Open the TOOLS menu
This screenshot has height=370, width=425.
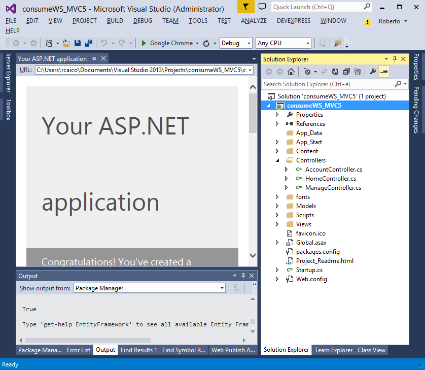coord(198,21)
